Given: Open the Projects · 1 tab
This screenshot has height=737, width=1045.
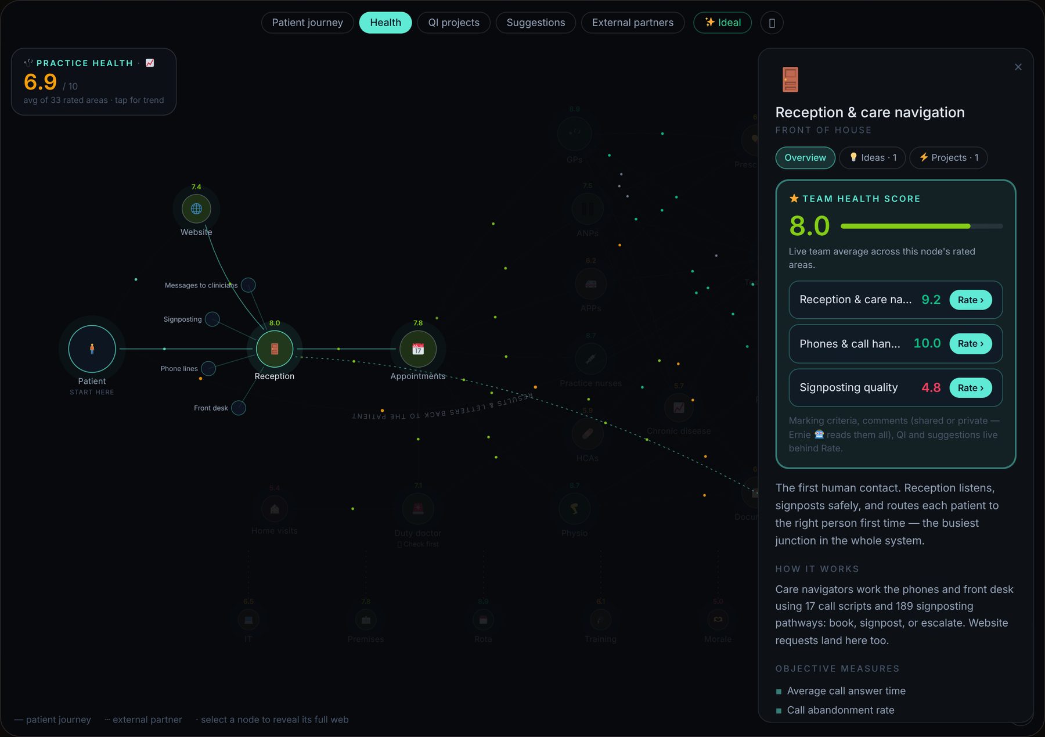Looking at the screenshot, I should tap(948, 157).
